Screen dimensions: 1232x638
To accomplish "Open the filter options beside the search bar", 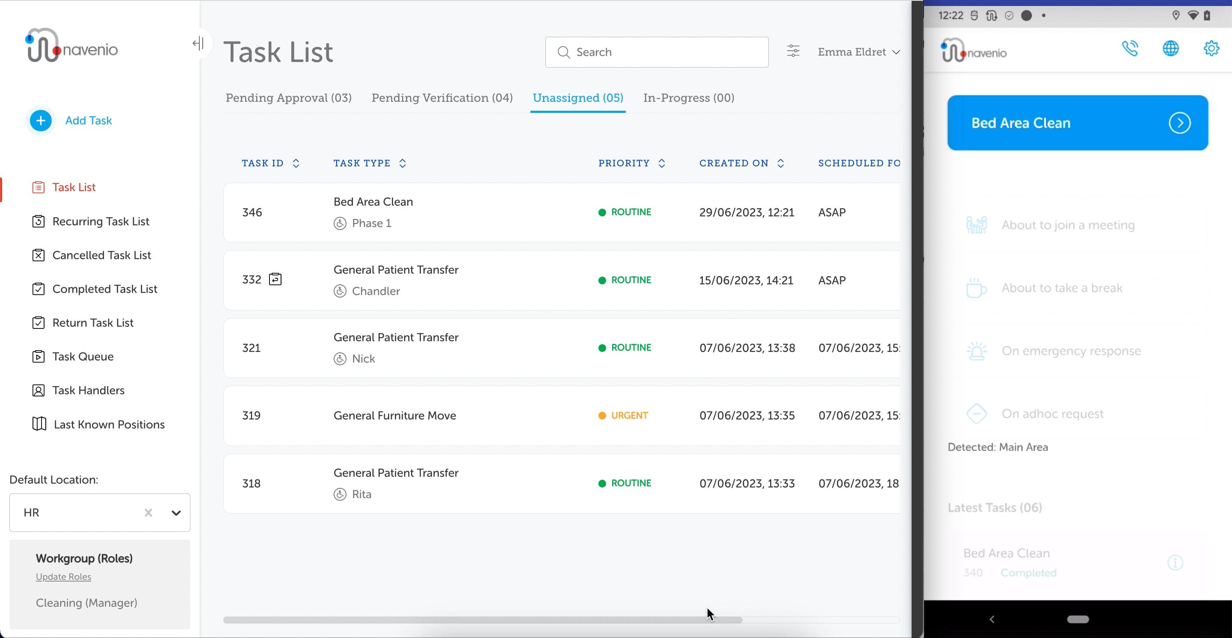I will [793, 52].
